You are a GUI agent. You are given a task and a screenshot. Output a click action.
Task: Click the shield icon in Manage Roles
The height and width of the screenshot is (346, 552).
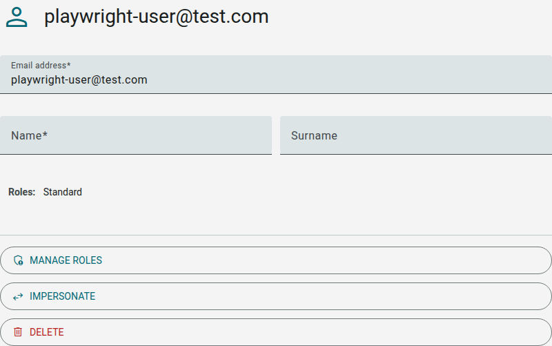pos(19,260)
